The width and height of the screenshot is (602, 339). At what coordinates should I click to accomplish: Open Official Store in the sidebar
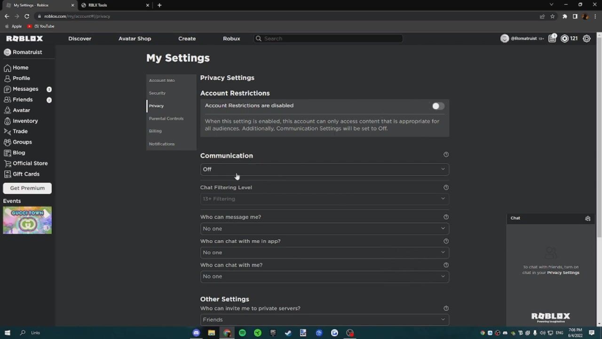click(x=26, y=163)
